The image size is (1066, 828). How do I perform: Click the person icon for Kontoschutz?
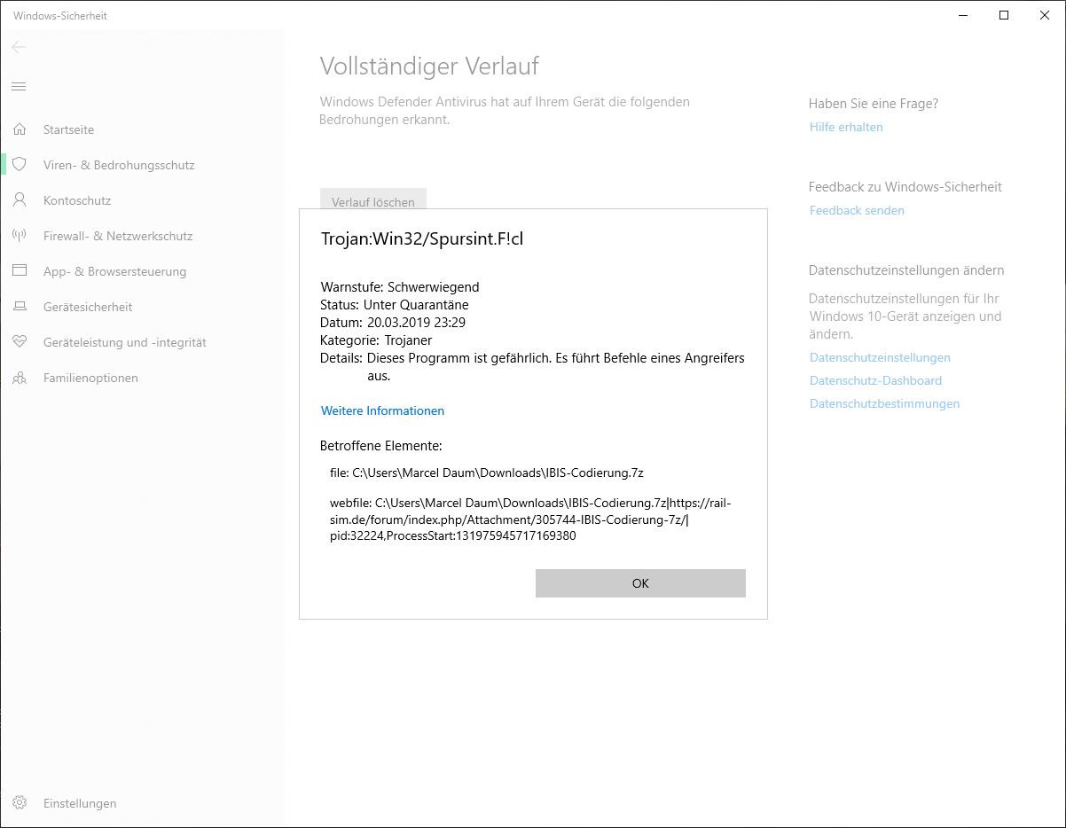(x=20, y=200)
